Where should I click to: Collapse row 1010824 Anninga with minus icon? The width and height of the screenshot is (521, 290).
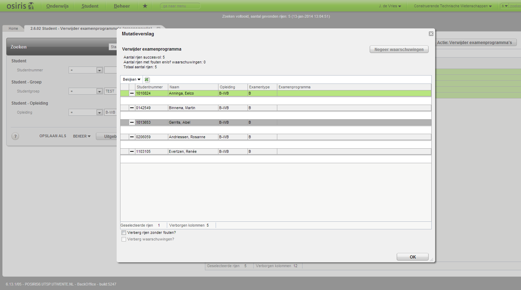coord(132,93)
